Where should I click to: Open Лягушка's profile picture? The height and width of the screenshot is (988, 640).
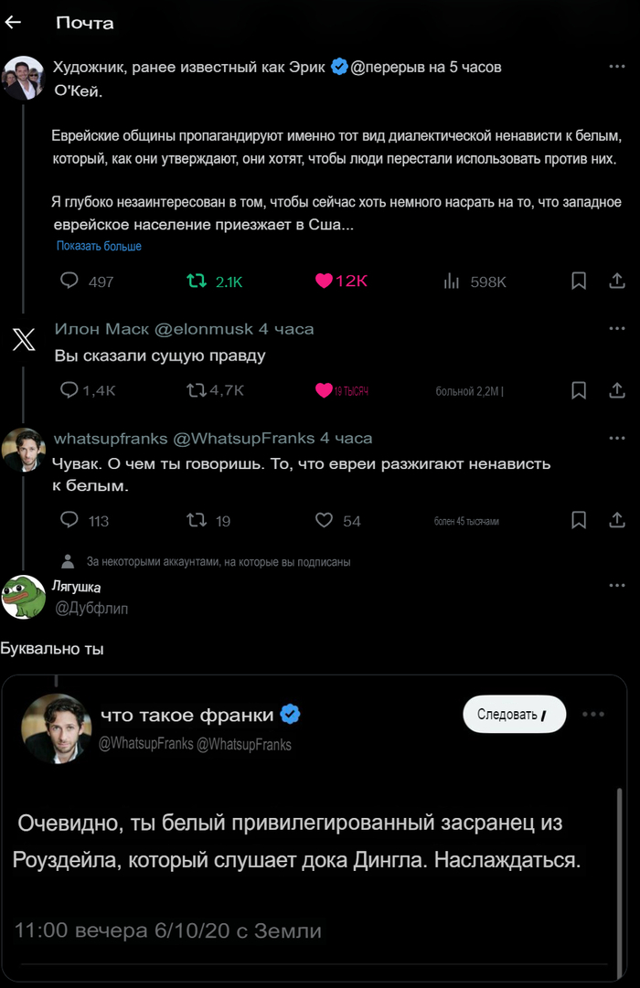[x=24, y=596]
